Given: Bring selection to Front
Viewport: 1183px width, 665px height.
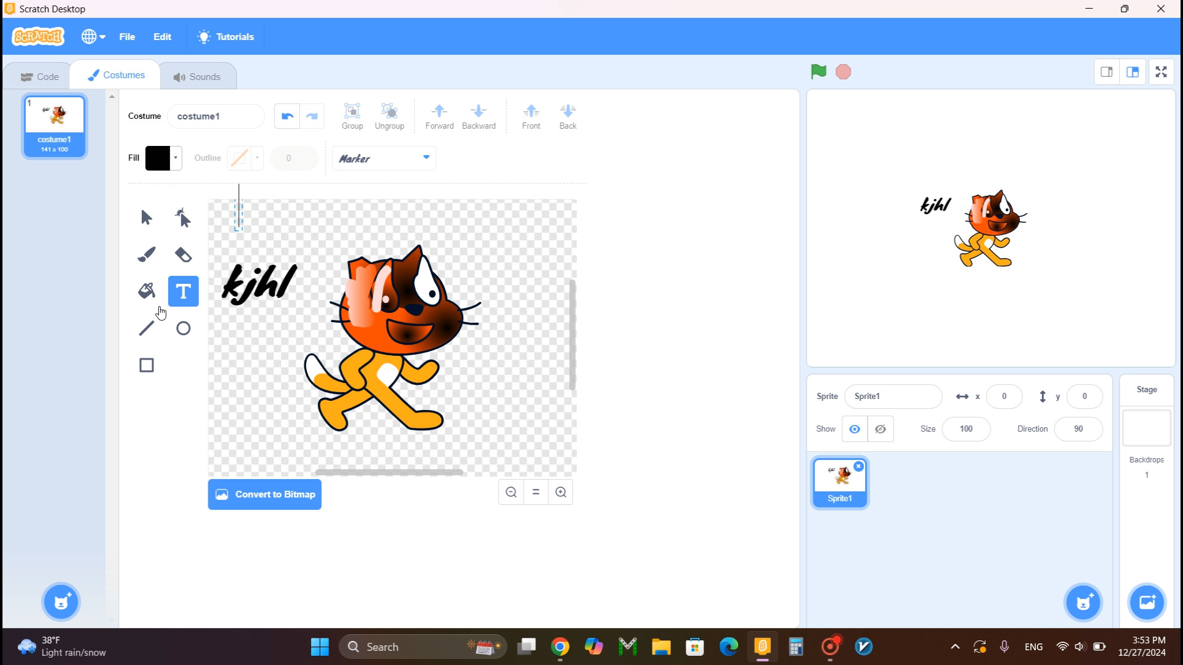Looking at the screenshot, I should [531, 116].
